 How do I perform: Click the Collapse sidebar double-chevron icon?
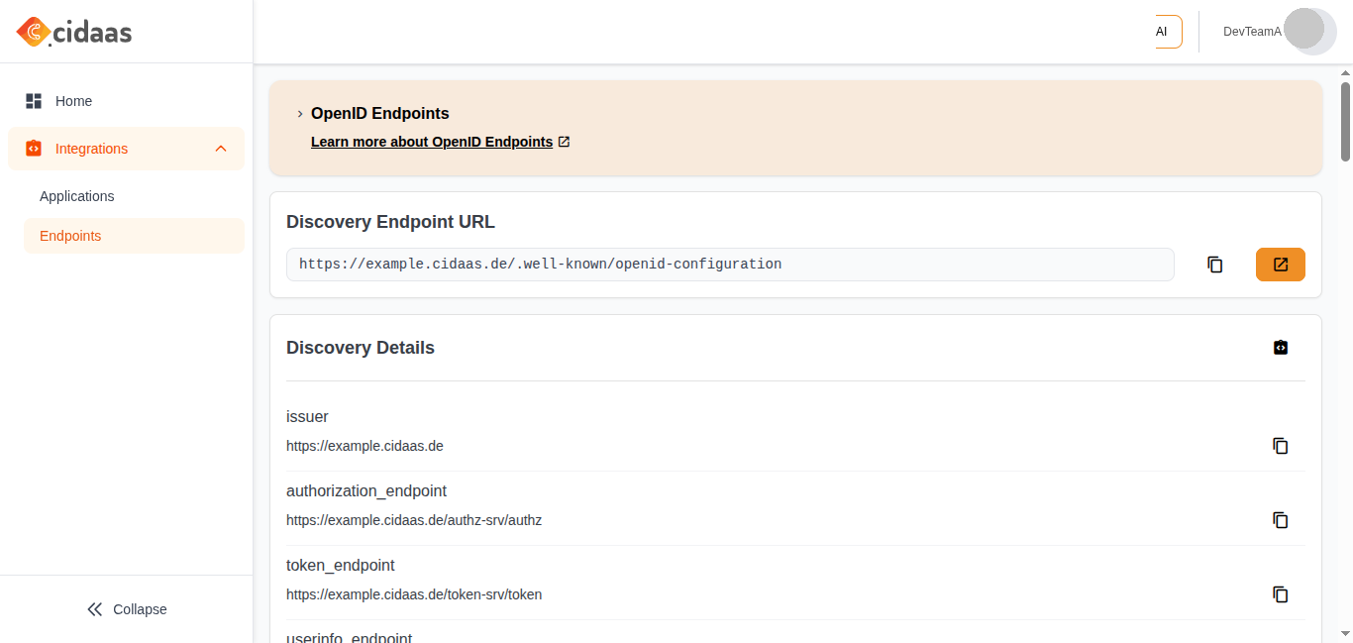point(95,609)
